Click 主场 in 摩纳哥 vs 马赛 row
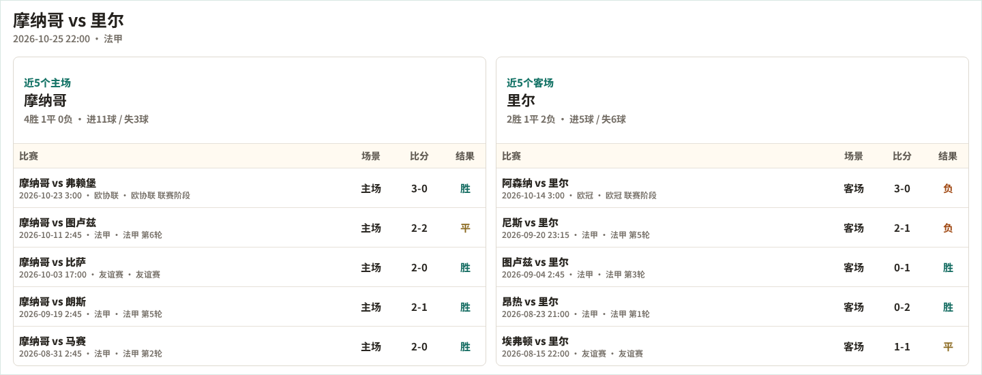Viewport: 982px width, 375px height. pyautogui.click(x=371, y=346)
